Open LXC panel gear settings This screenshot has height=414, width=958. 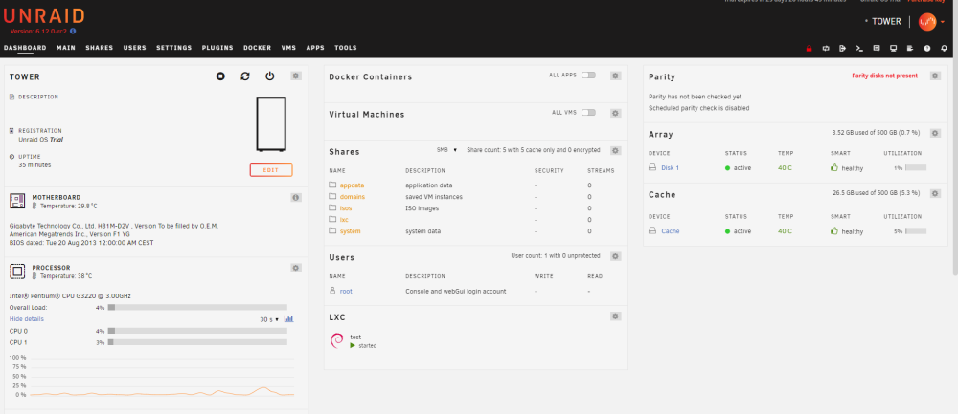coord(616,316)
